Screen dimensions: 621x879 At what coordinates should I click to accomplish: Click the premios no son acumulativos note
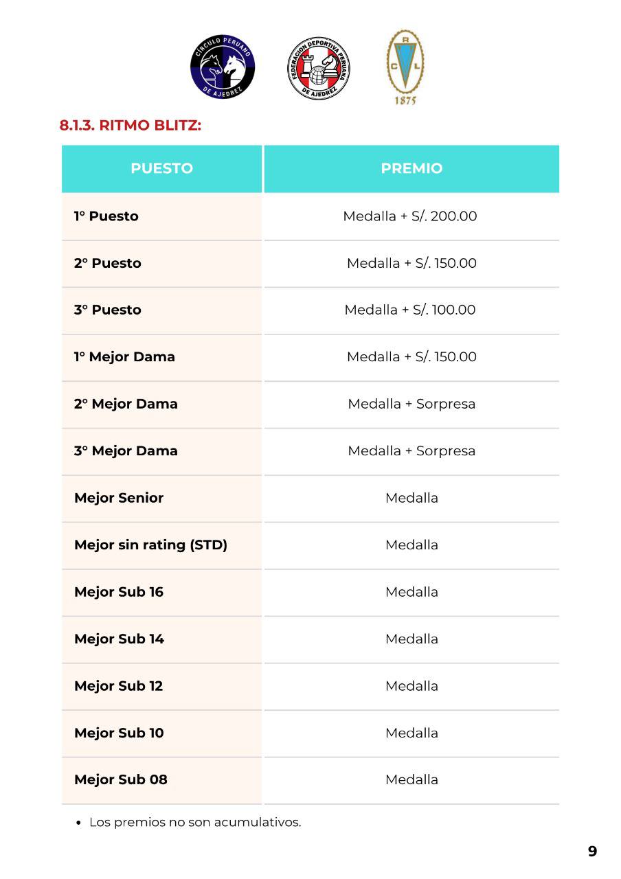coord(195,822)
